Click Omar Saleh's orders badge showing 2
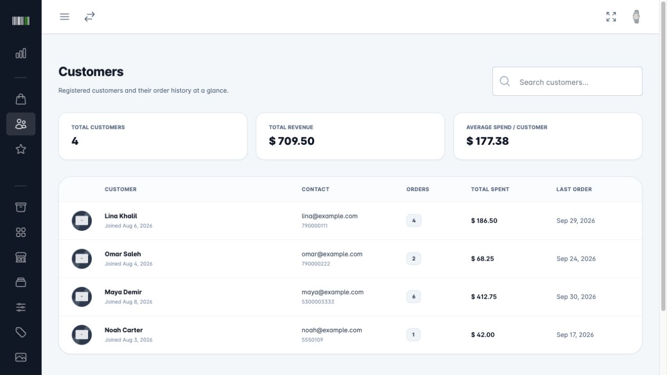The height and width of the screenshot is (375, 667). 414,259
